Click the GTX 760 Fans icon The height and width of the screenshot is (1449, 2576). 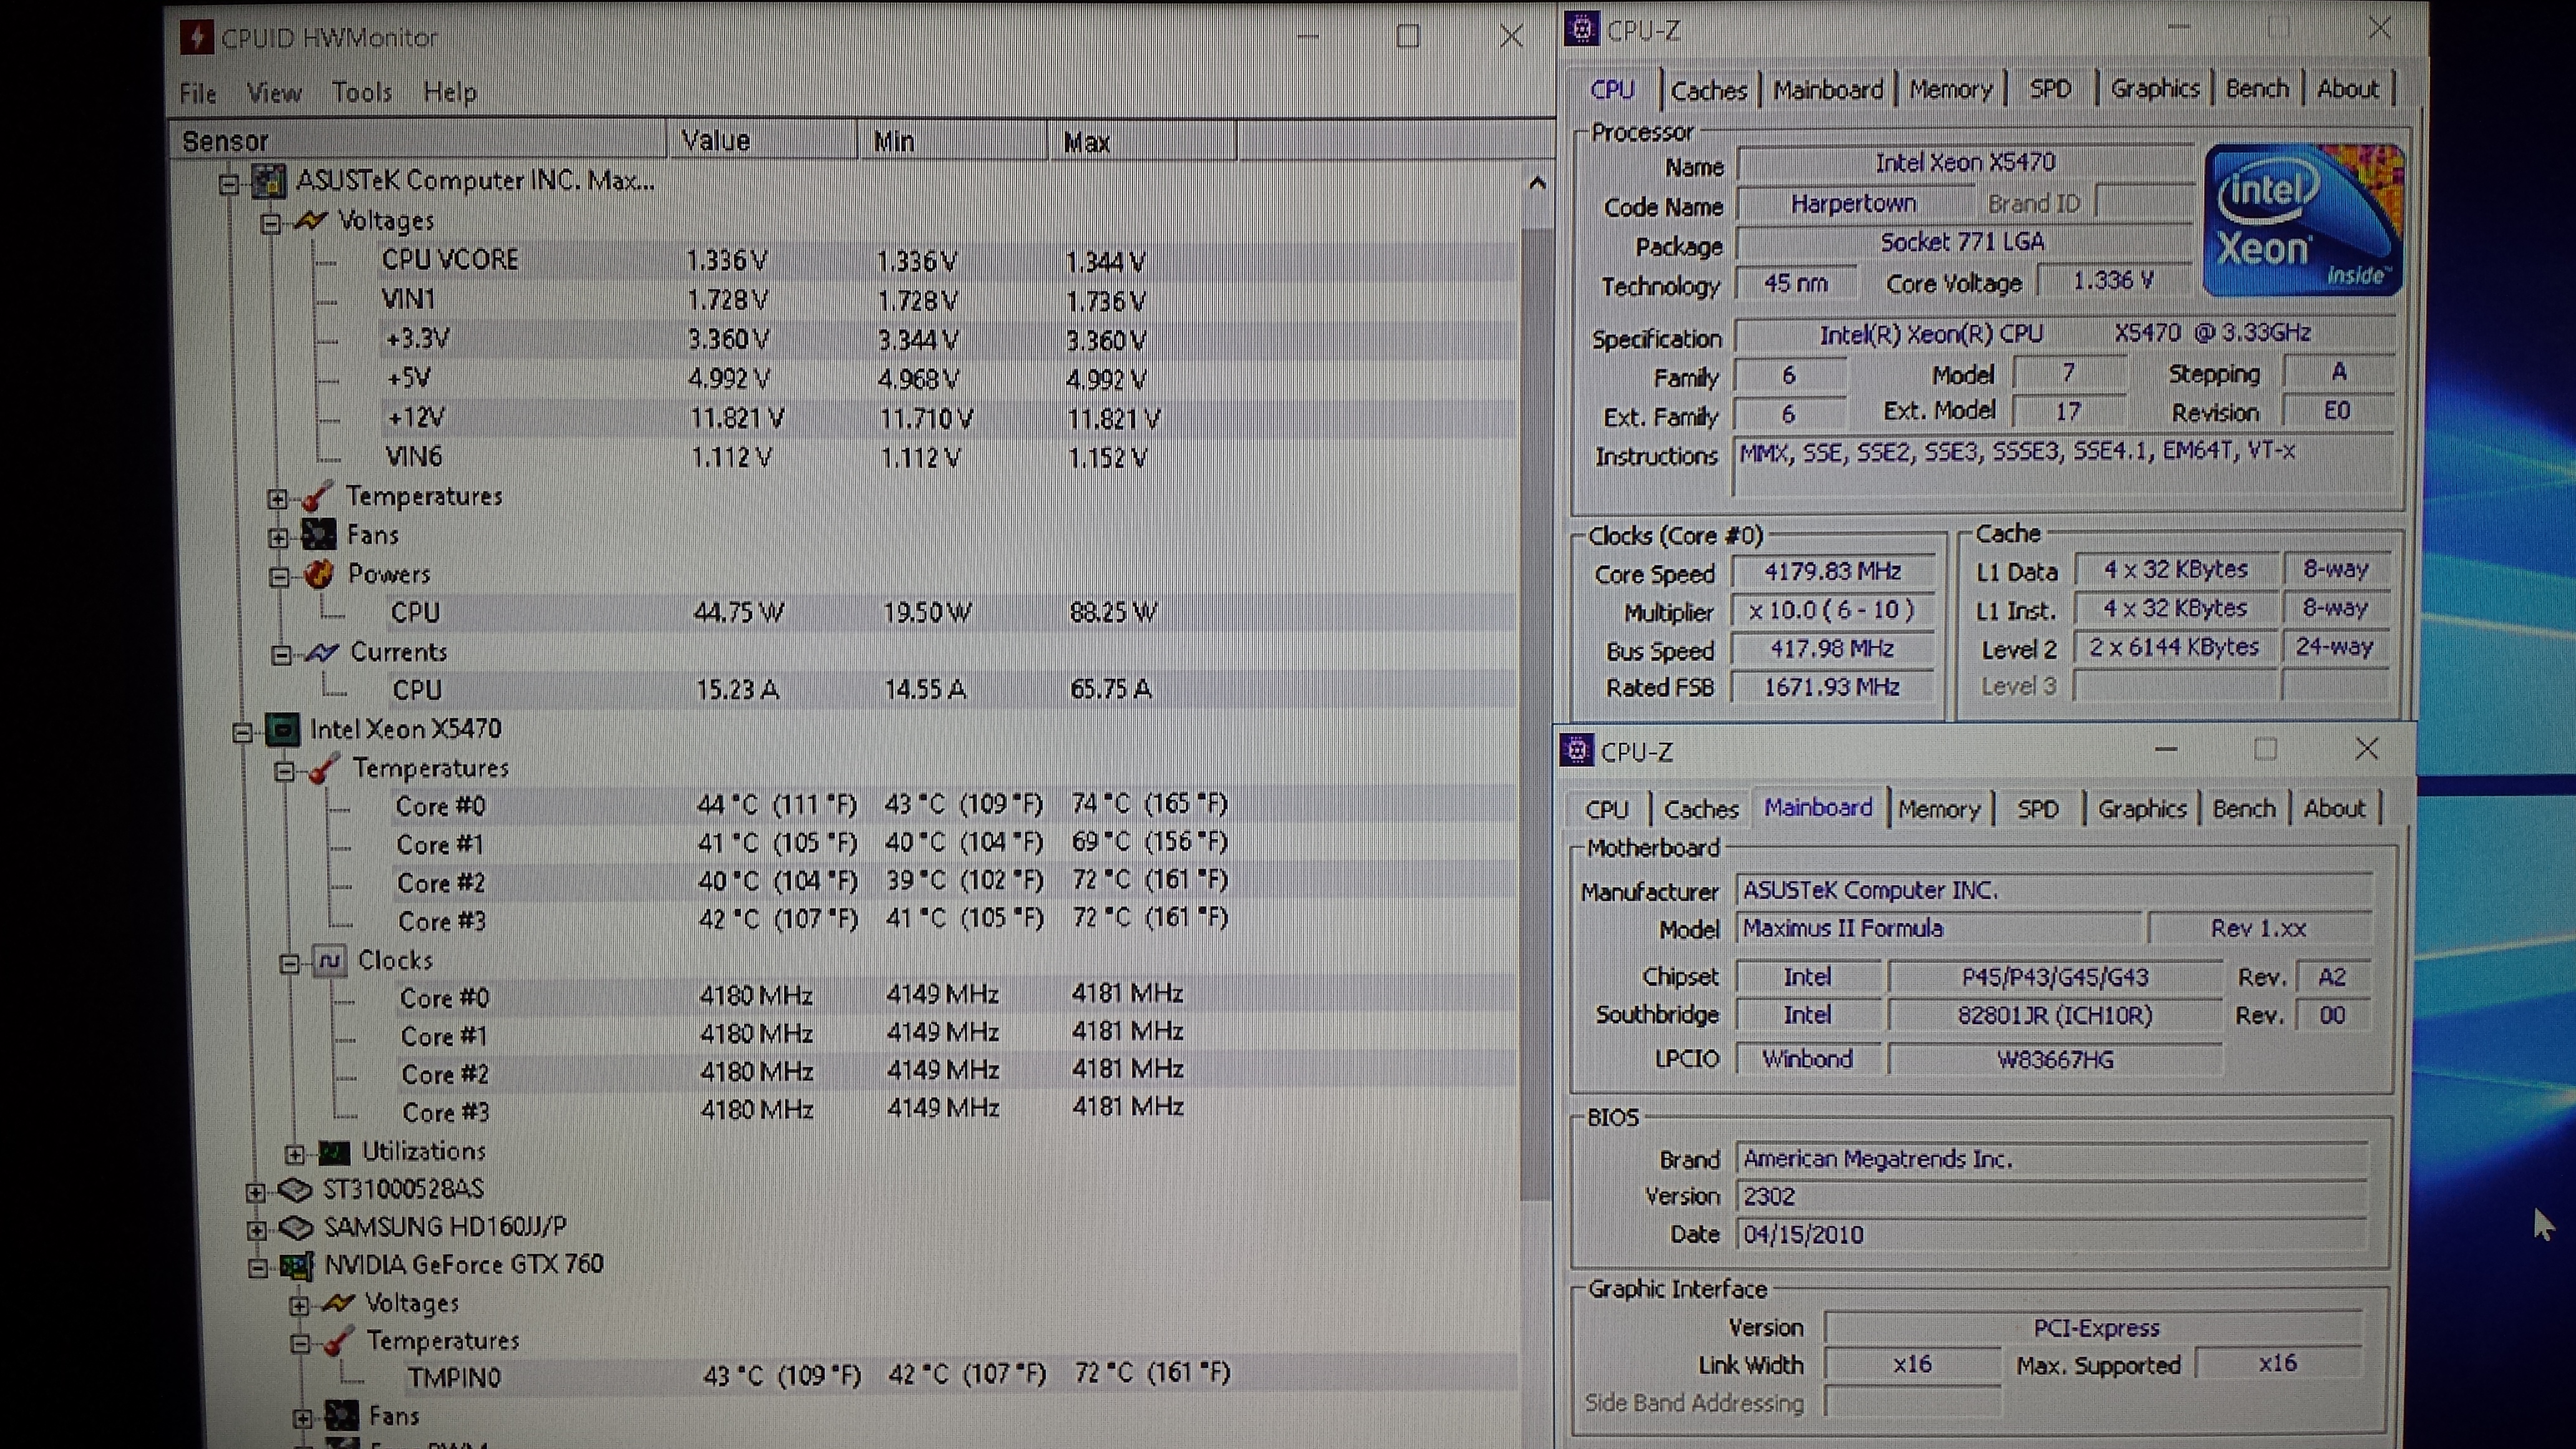point(341,1416)
